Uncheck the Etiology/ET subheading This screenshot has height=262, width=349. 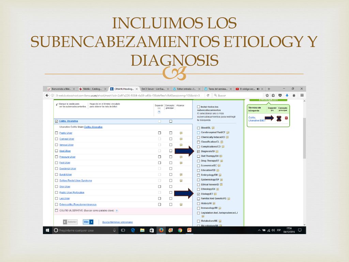pos(198,194)
